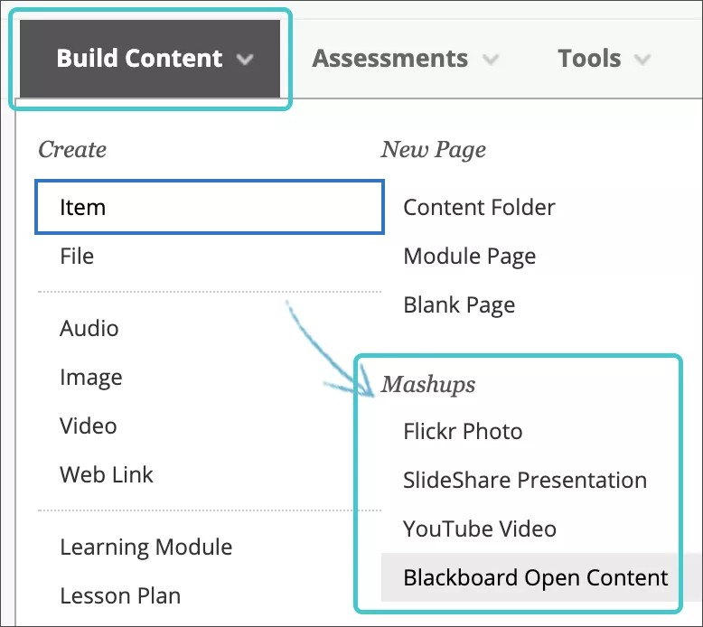The width and height of the screenshot is (703, 627).
Task: Select the Audio content option
Action: click(89, 329)
